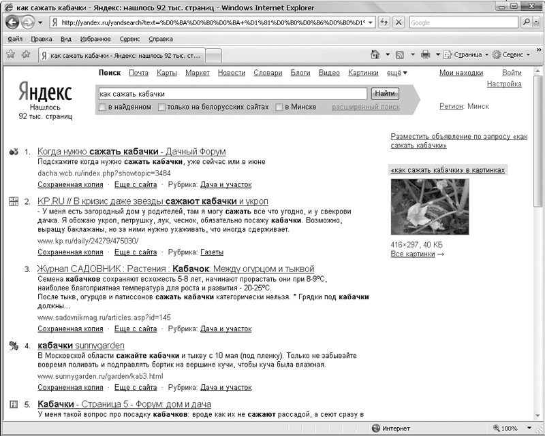545x436 pixels.
Task: Expand the 'ещё' services dropdown
Action: pos(396,73)
